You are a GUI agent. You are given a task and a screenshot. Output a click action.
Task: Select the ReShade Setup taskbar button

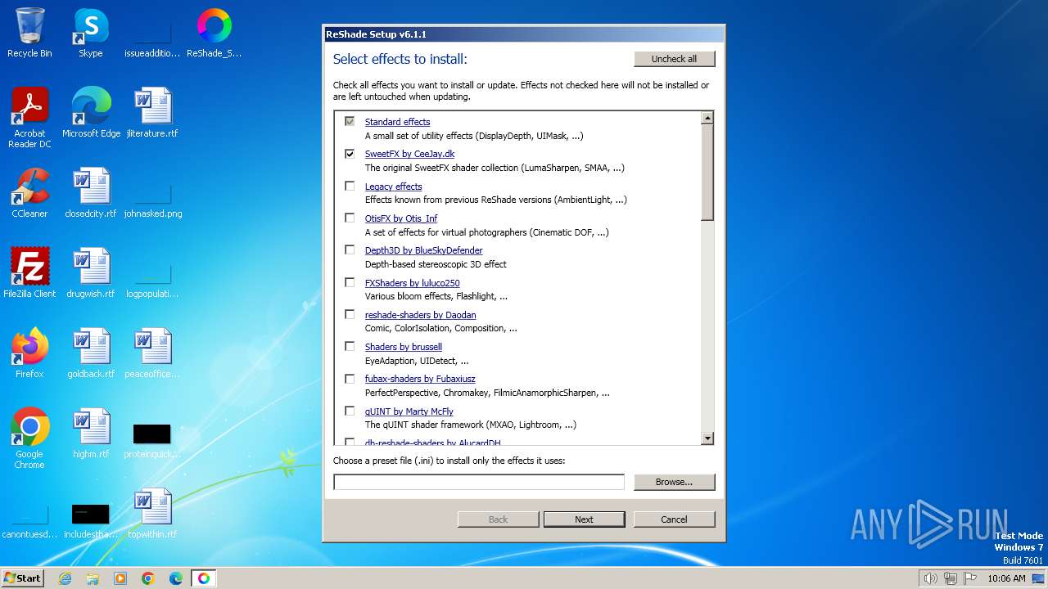point(204,578)
